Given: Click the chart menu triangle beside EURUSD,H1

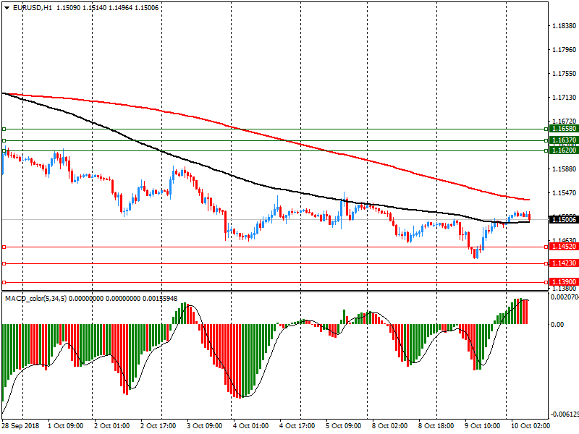Looking at the screenshot, I should point(7,7).
